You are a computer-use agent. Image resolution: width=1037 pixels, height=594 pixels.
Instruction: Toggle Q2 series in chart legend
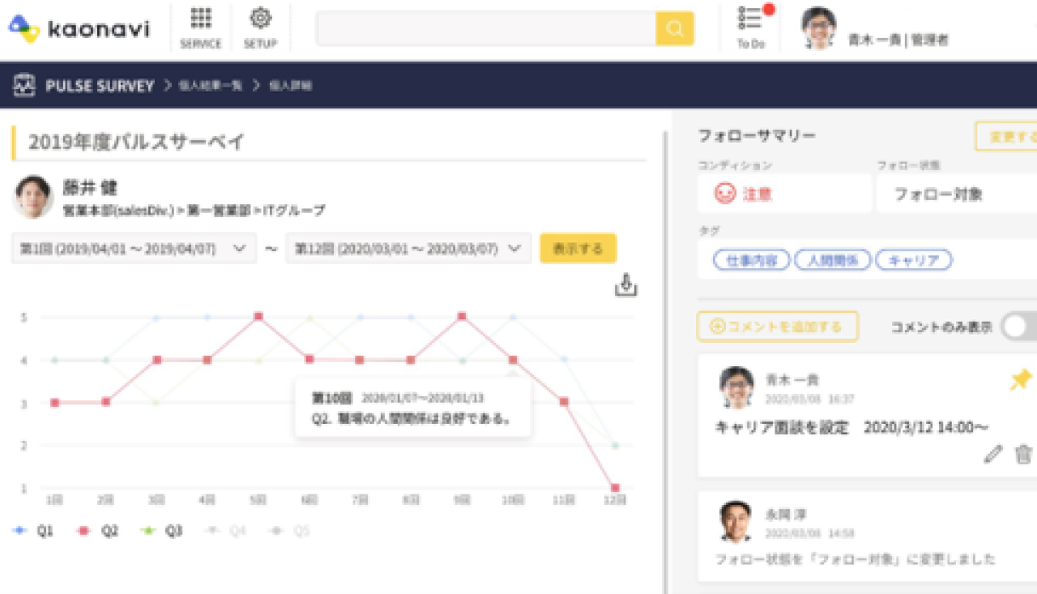(98, 531)
